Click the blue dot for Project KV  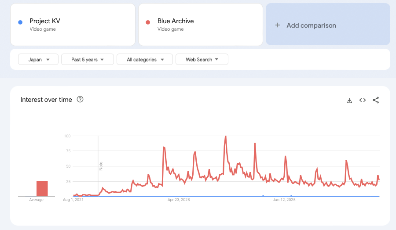point(20,22)
